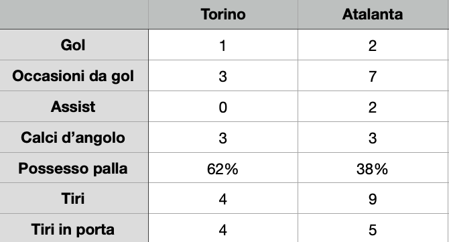This screenshot has height=242, width=449.
Task: Select Atalanta's Tiri cell showing 9
Action: pos(373,198)
